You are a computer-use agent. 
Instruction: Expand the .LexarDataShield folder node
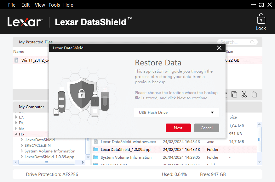point(21,140)
